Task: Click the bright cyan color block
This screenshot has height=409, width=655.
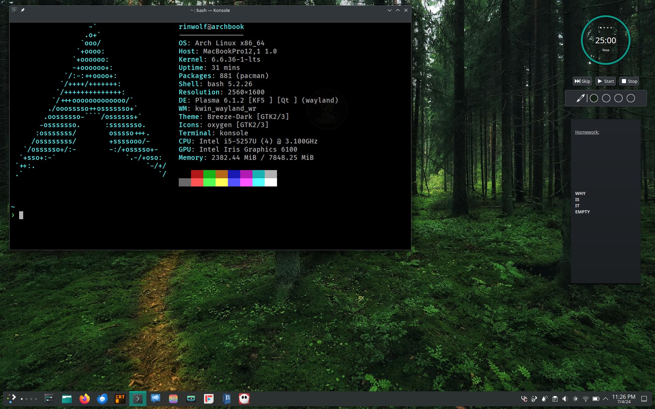Action: click(259, 182)
